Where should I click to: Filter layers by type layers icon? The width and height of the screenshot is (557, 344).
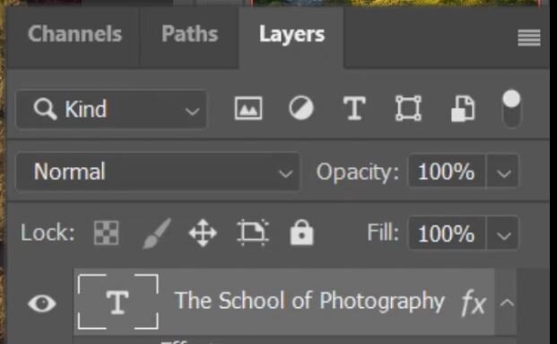(354, 109)
